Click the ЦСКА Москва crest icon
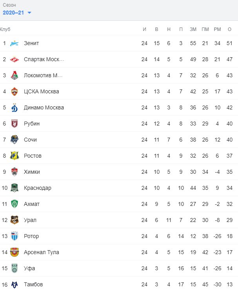This screenshot has height=291, width=238. [15, 91]
